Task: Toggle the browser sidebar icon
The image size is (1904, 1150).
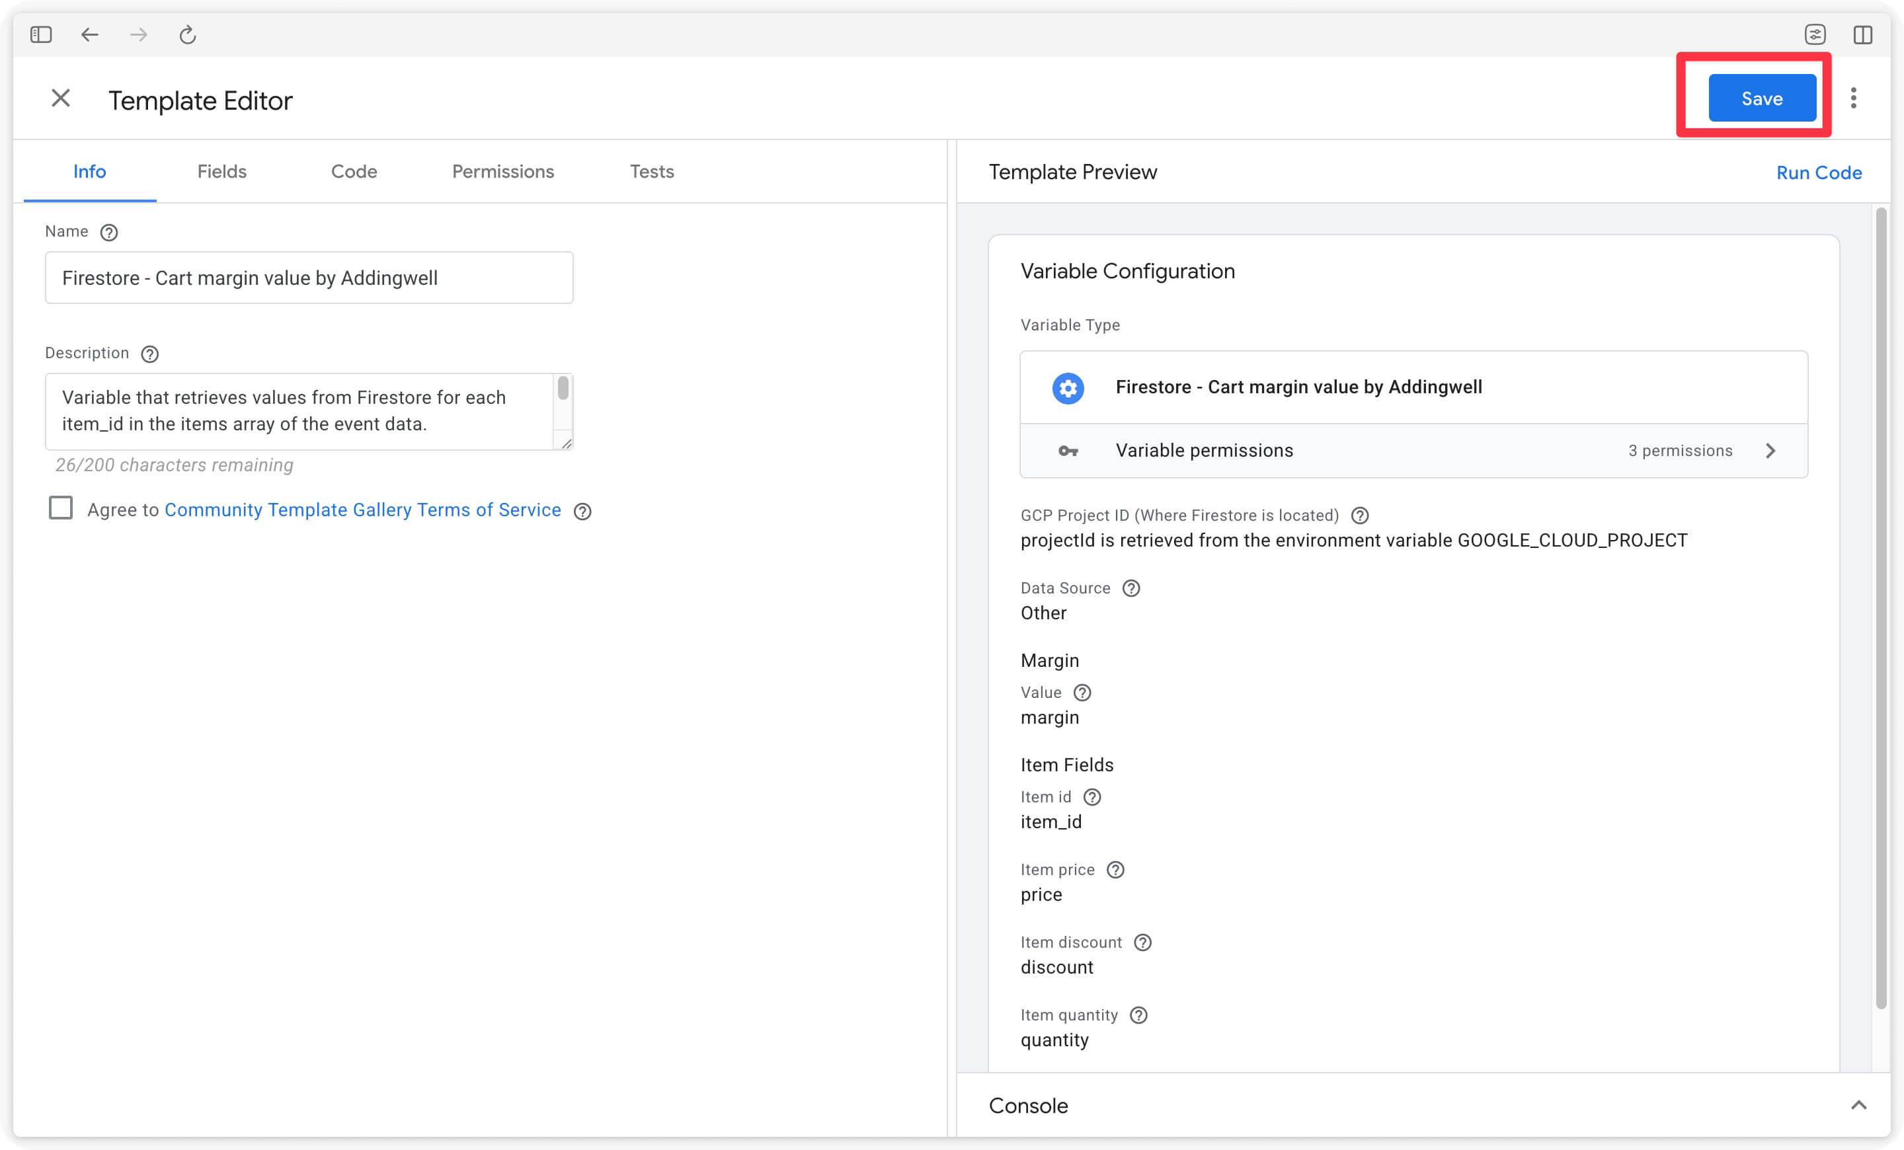Action: (x=41, y=35)
